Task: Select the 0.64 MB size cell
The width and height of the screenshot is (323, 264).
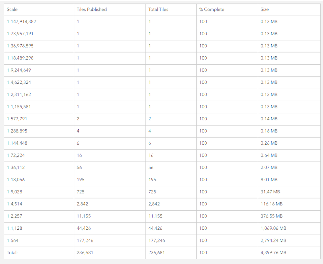Action: click(269, 155)
